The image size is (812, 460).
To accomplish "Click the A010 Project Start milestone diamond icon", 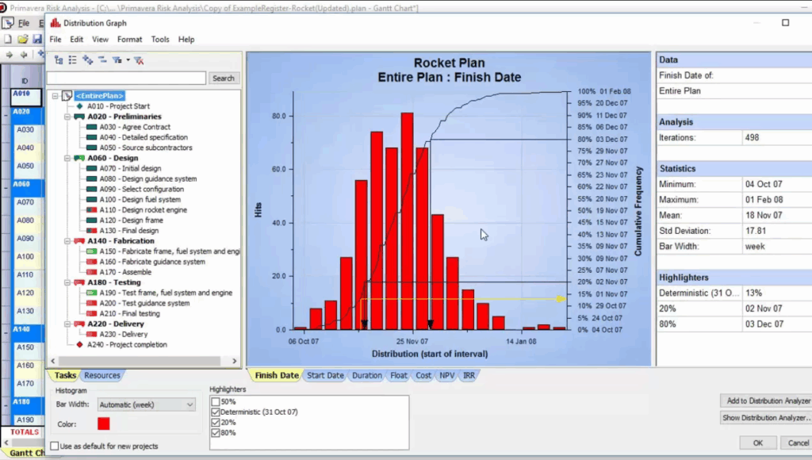I will [x=80, y=106].
